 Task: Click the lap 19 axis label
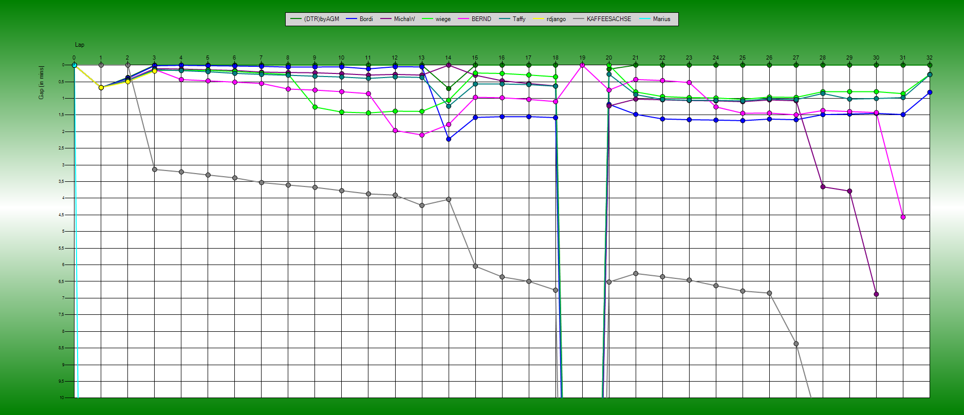(582, 58)
